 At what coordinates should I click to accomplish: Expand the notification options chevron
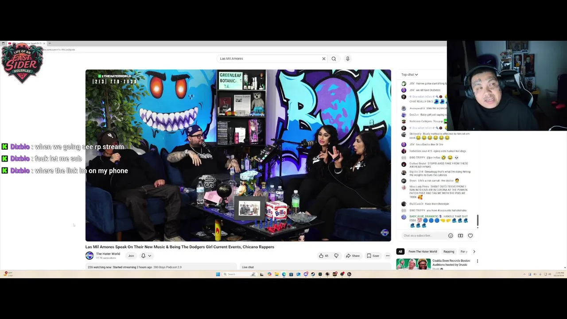[150, 256]
